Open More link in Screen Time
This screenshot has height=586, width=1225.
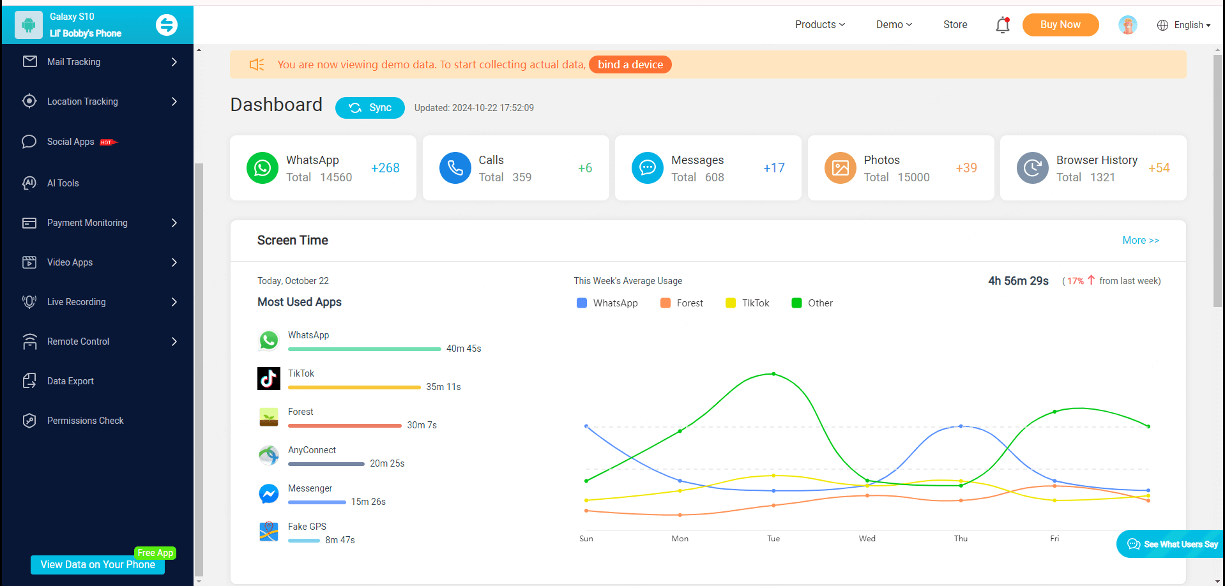[1141, 240]
